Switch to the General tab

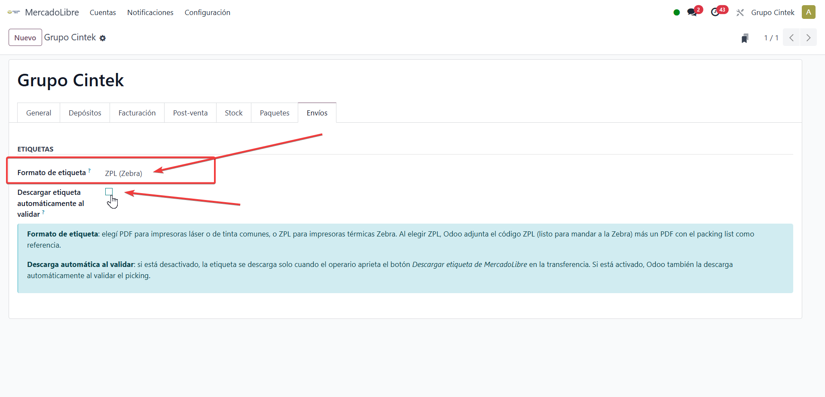click(x=39, y=113)
